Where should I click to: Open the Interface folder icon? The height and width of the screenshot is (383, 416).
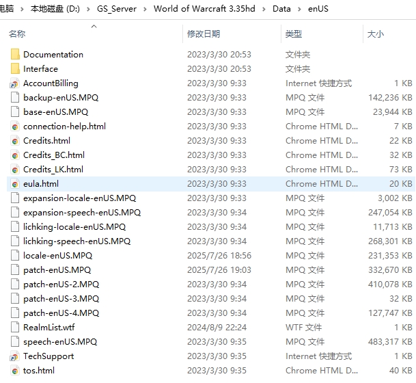click(x=15, y=69)
